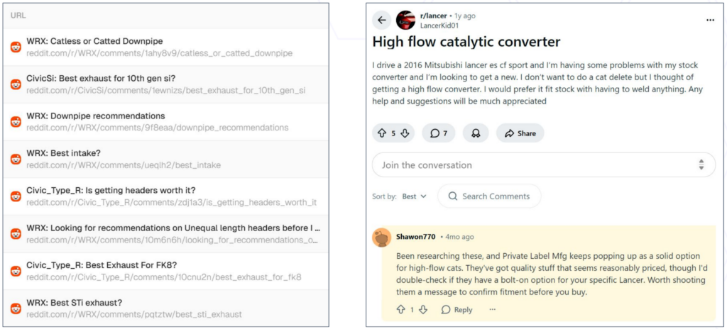Give an award to the post
This screenshot has height=329, width=727.
pos(476,133)
